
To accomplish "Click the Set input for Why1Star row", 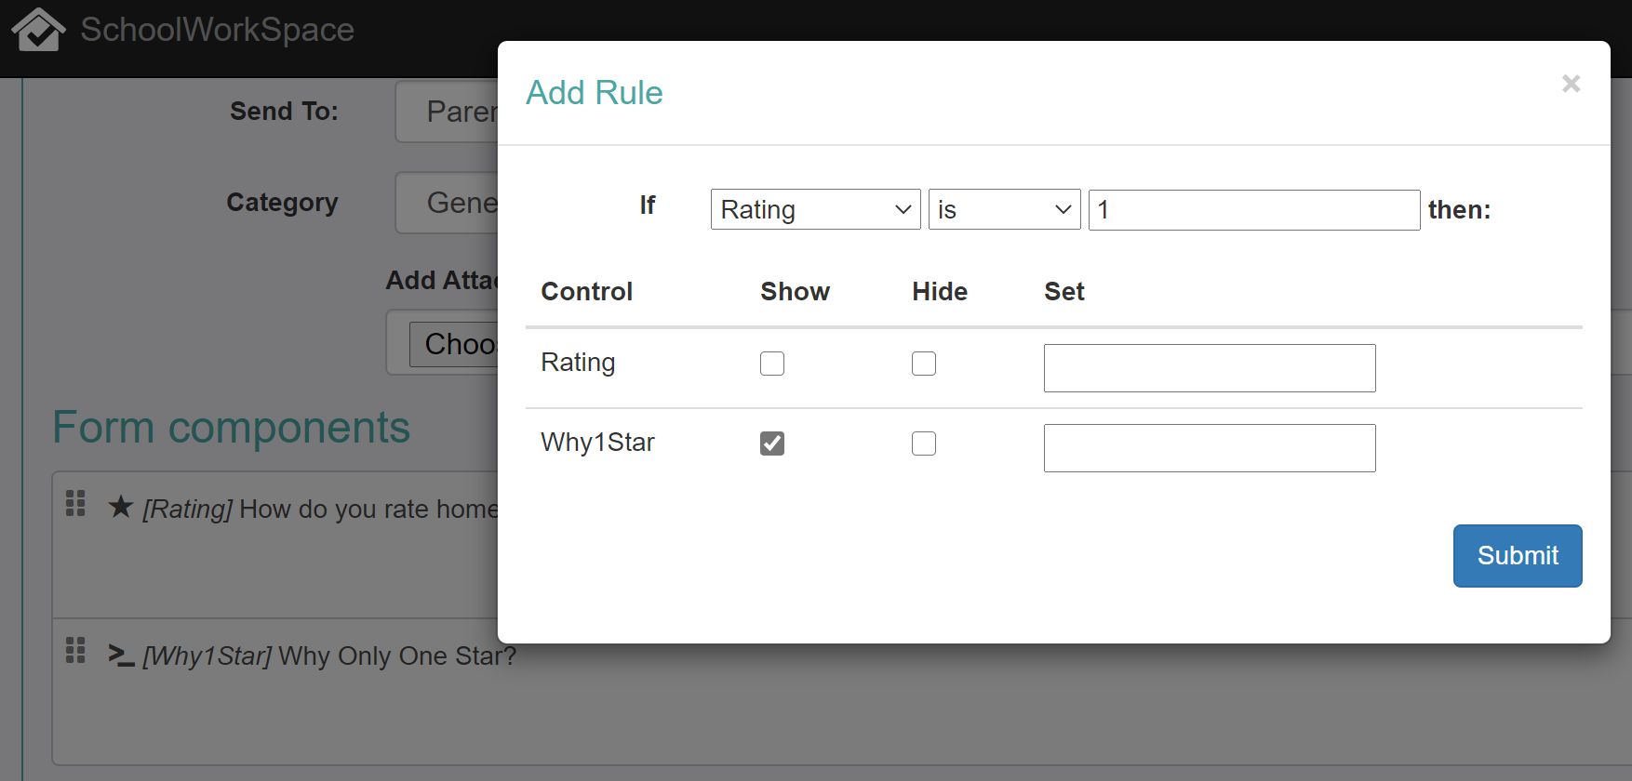I will click(1209, 448).
